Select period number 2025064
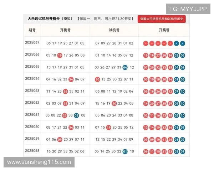Image resolution: width=214 pixels, height=171 pixels. pyautogui.click(x=32, y=78)
